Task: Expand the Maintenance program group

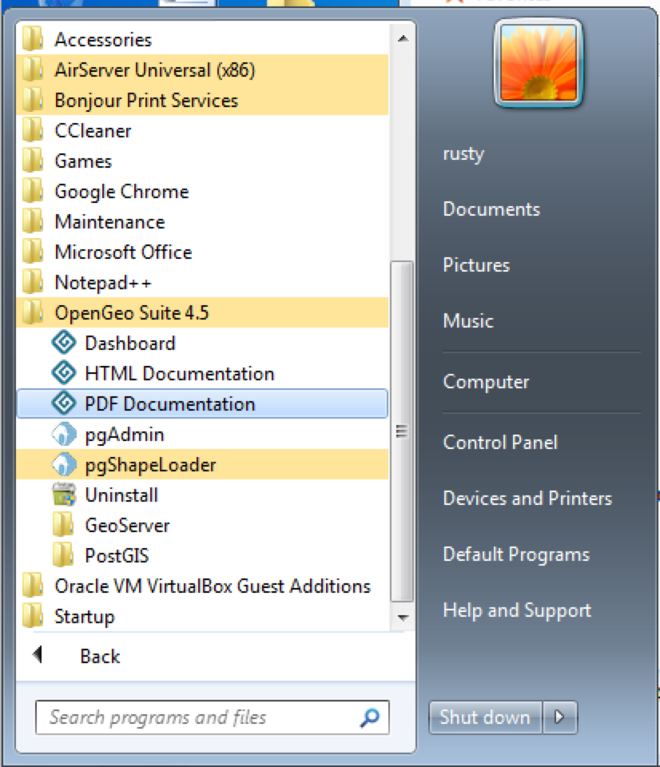Action: click(202, 221)
